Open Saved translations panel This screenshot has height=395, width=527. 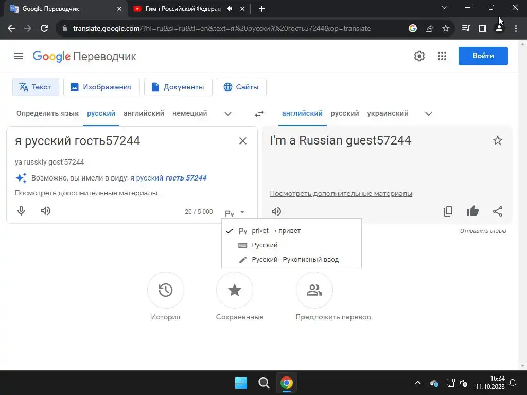tap(235, 290)
